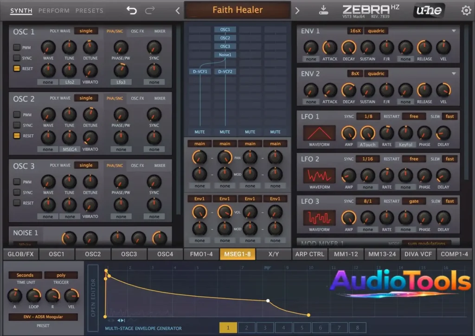The height and width of the screenshot is (336, 475).
Task: Click the LFO 1 triangle waveform display
Action: point(319,133)
